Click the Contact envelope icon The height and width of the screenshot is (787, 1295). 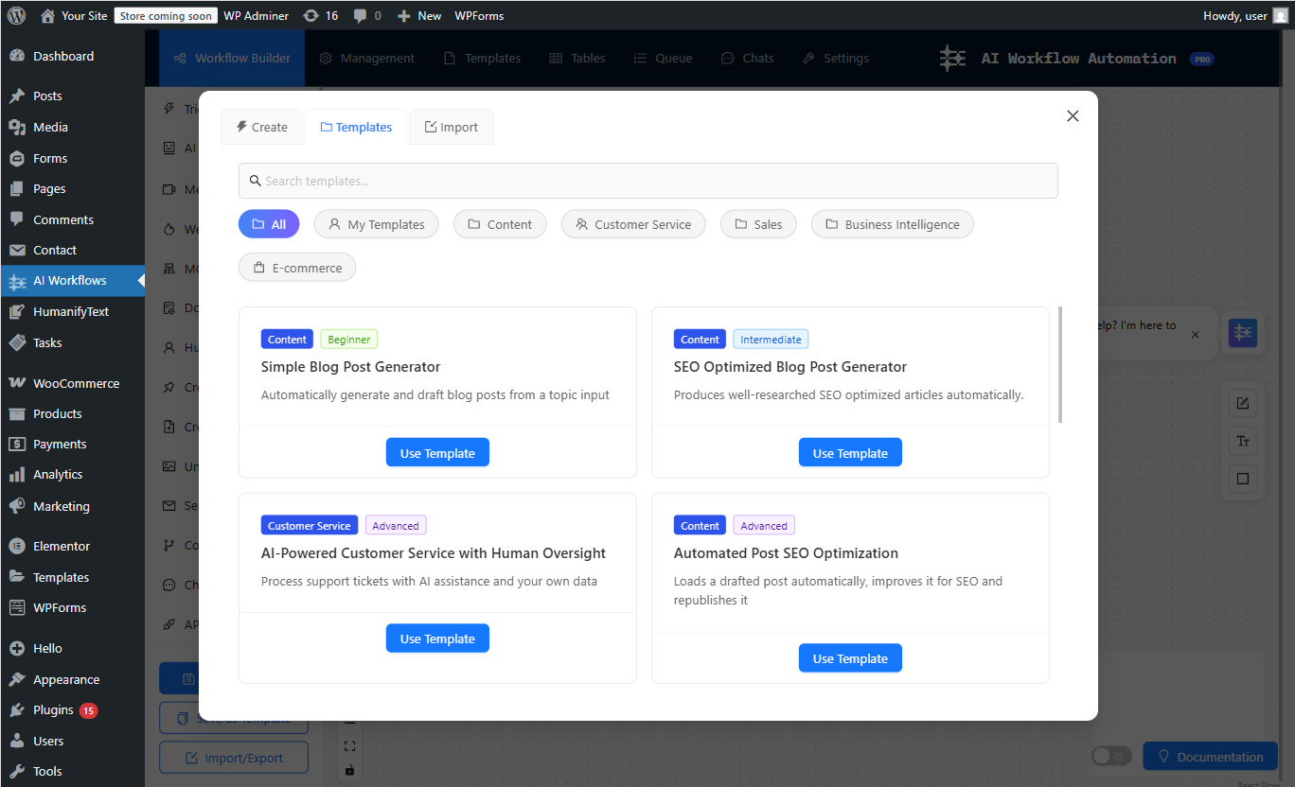[x=17, y=250]
